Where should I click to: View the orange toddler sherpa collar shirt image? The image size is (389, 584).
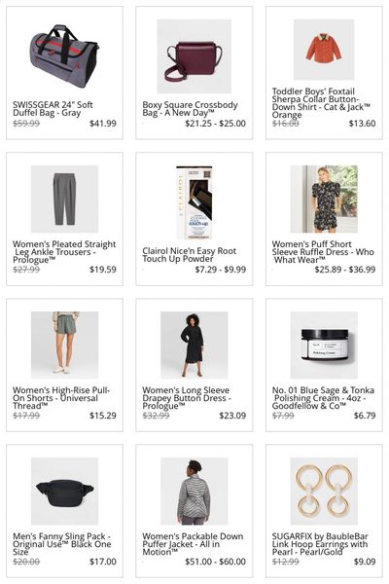[x=324, y=50]
